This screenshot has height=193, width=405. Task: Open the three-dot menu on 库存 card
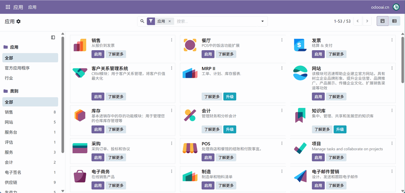pyautogui.click(x=172, y=110)
